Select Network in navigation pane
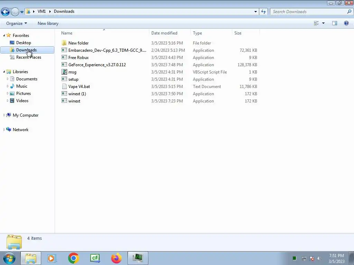 20,130
